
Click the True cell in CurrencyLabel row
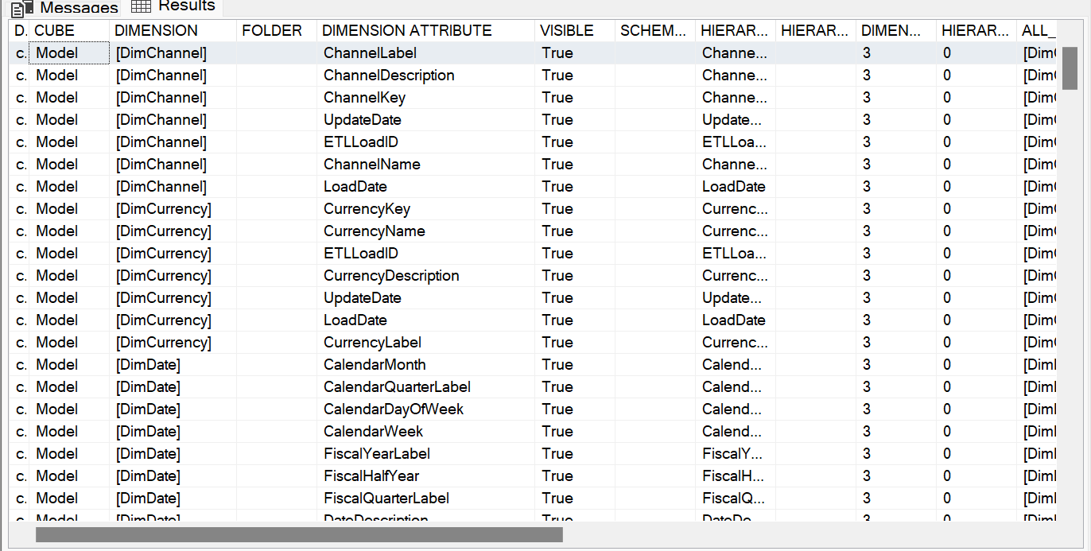(575, 343)
